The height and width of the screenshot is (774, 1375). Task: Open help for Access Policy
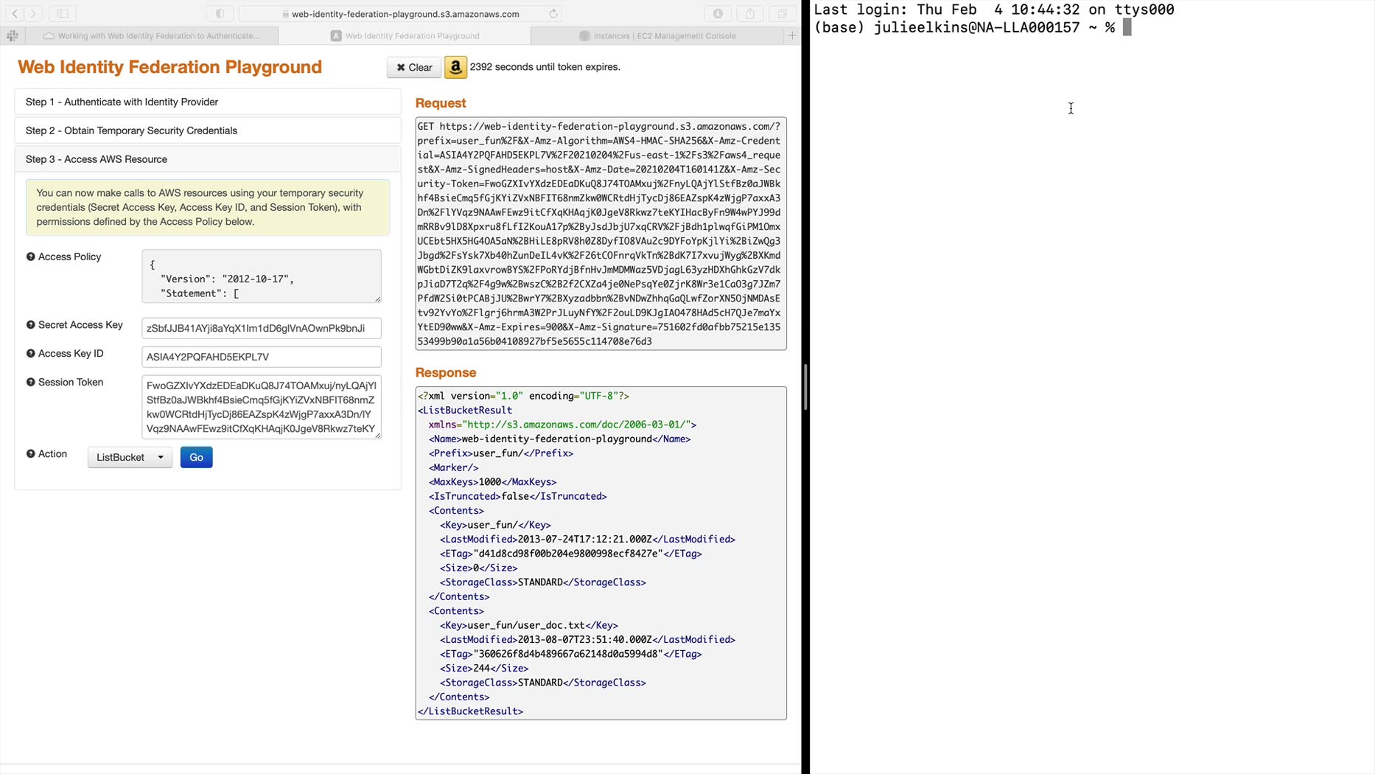(x=30, y=257)
